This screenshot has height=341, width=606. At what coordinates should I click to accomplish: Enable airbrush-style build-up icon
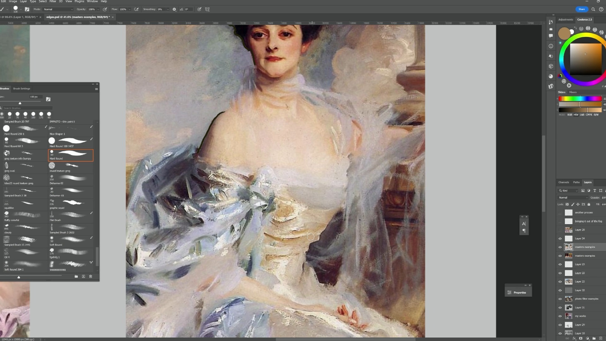pyautogui.click(x=136, y=9)
